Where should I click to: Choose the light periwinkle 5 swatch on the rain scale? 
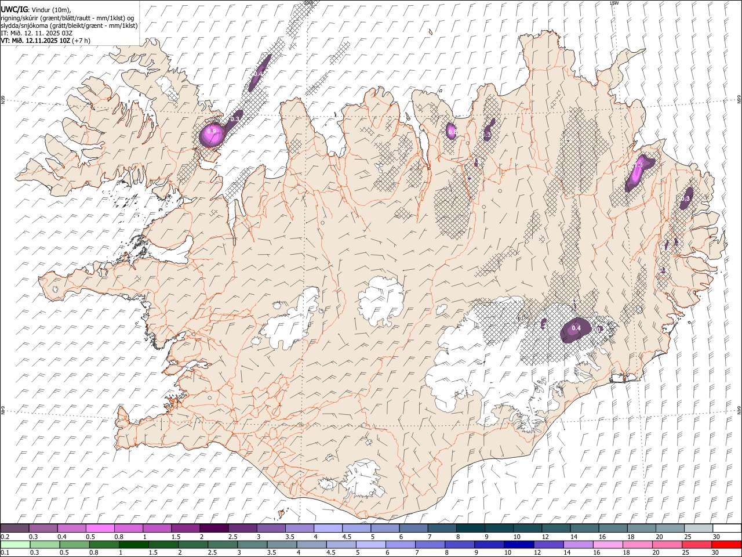tap(371, 544)
